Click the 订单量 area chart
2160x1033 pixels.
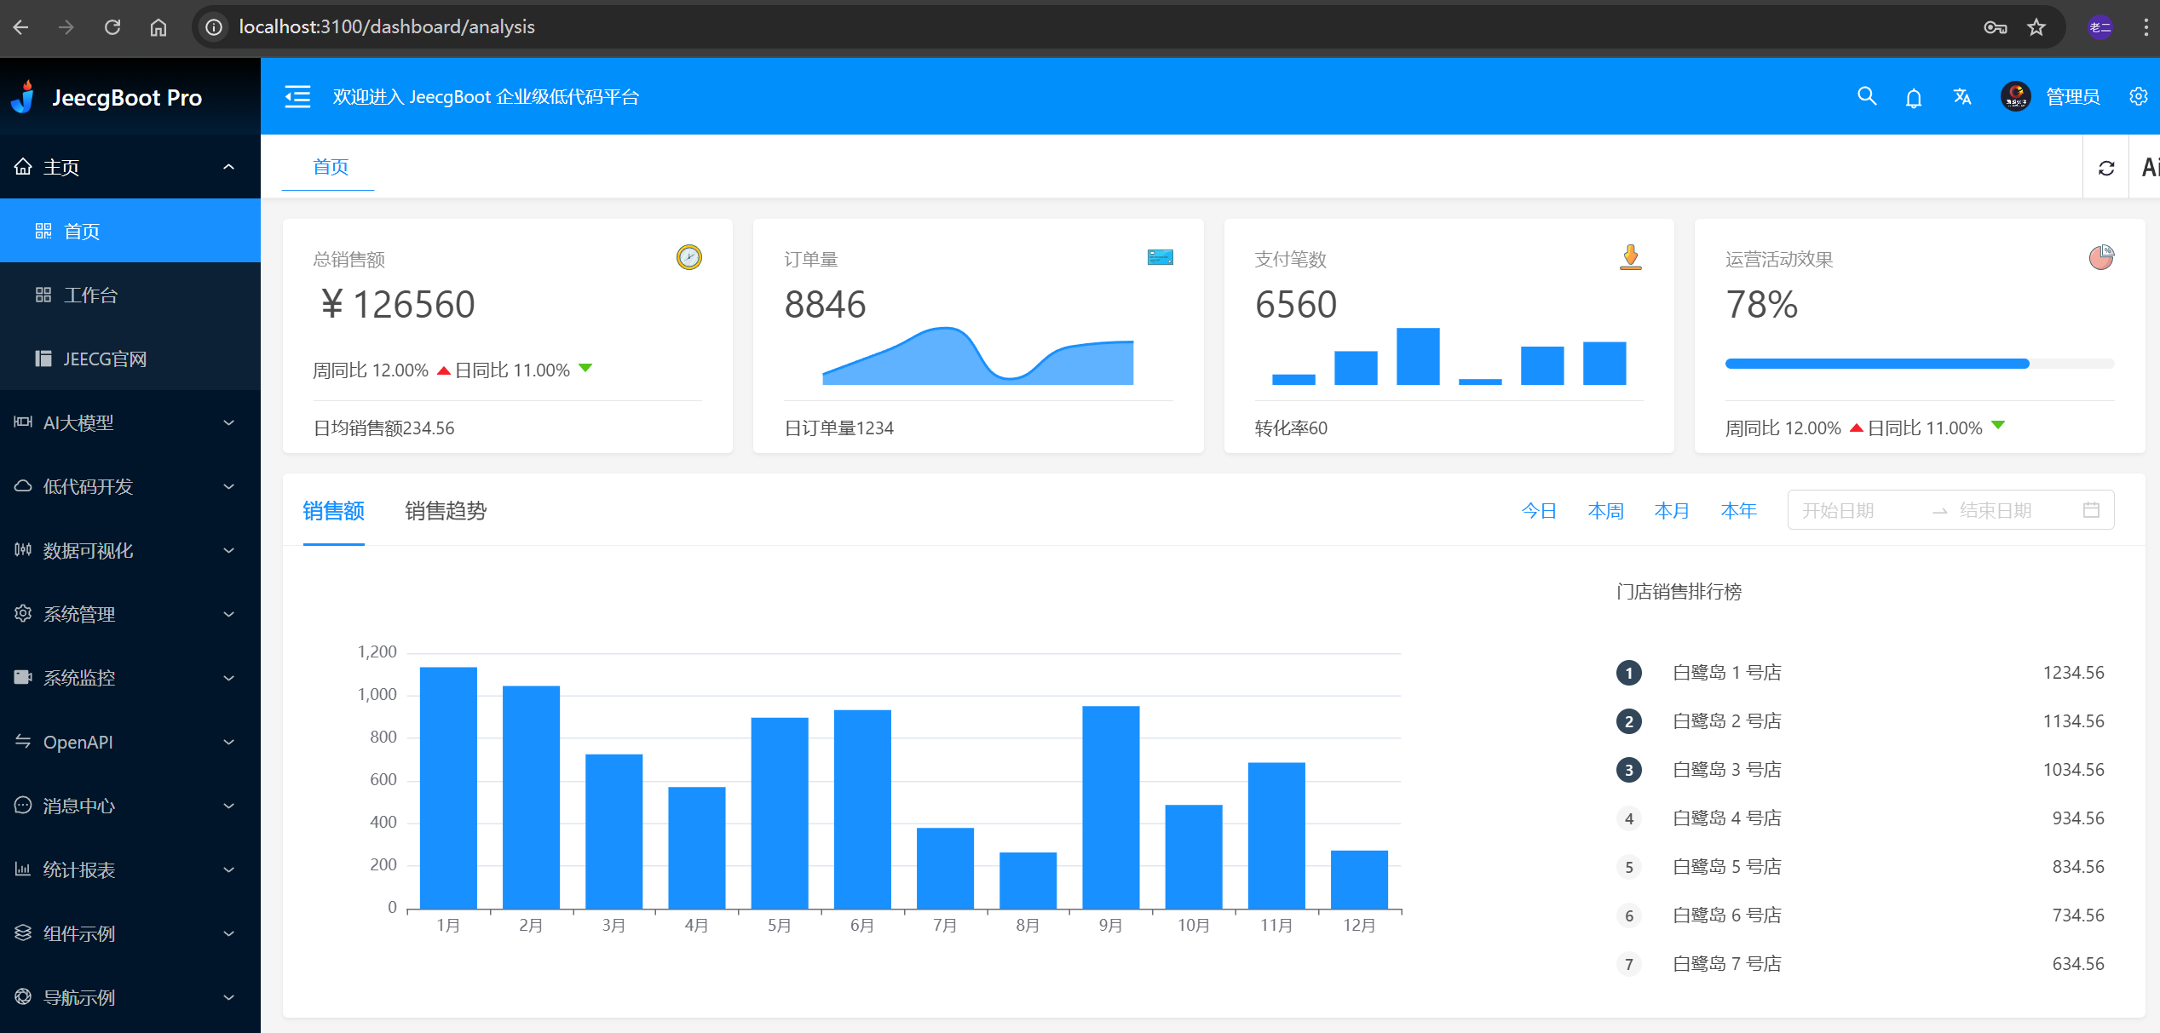click(x=978, y=356)
